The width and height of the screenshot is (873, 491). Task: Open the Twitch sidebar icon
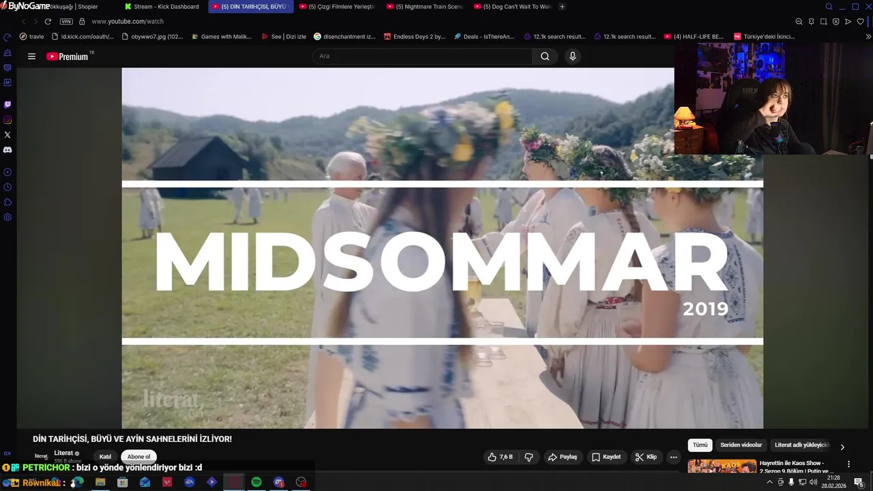click(8, 105)
